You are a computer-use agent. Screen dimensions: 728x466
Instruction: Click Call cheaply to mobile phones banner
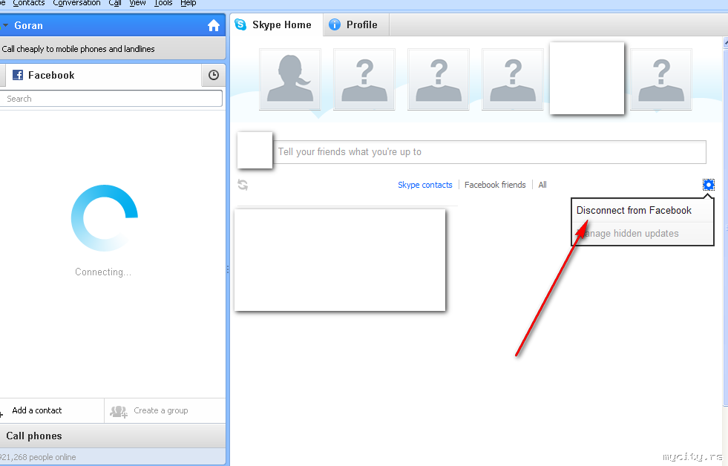click(112, 49)
